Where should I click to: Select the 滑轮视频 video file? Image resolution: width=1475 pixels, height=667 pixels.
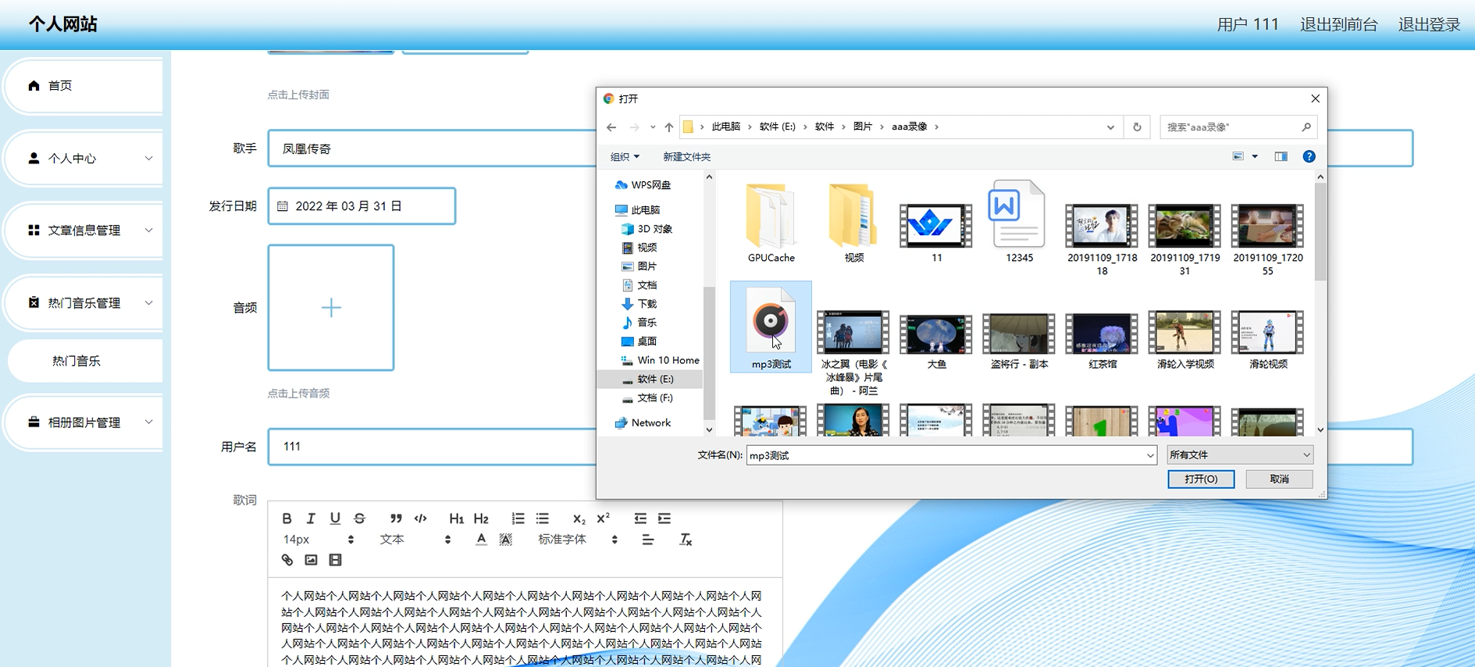1267,341
